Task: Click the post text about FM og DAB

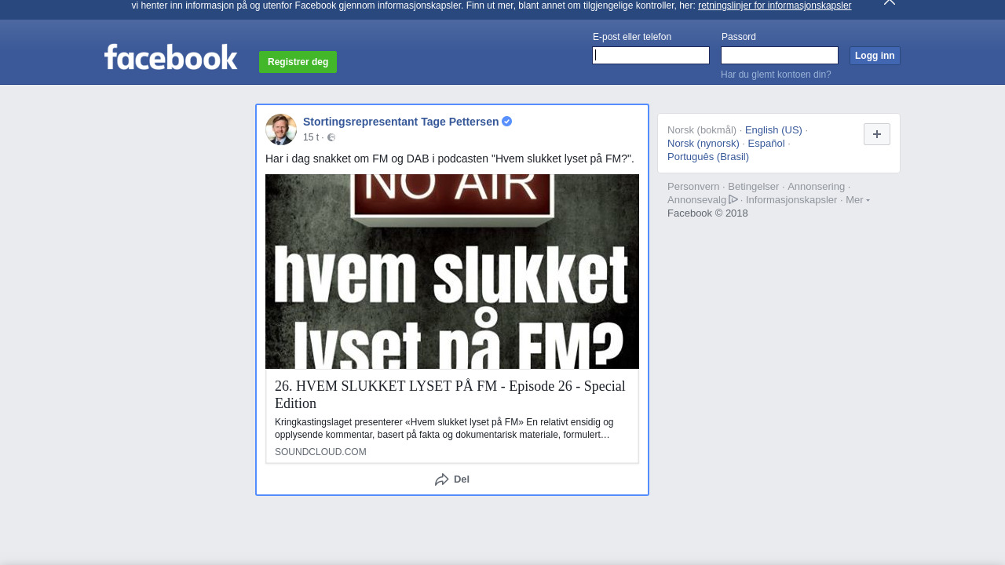Action: [450, 159]
